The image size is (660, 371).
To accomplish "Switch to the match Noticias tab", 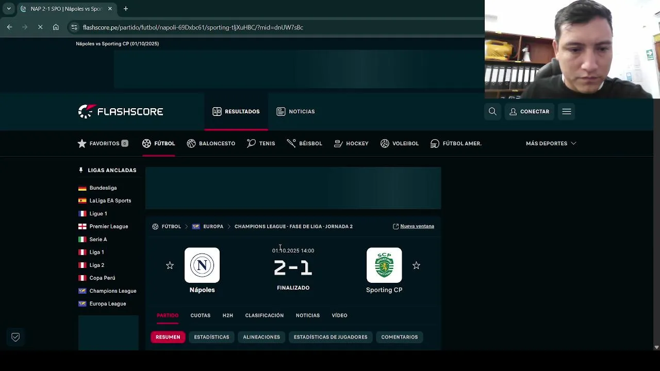I will coord(308,315).
